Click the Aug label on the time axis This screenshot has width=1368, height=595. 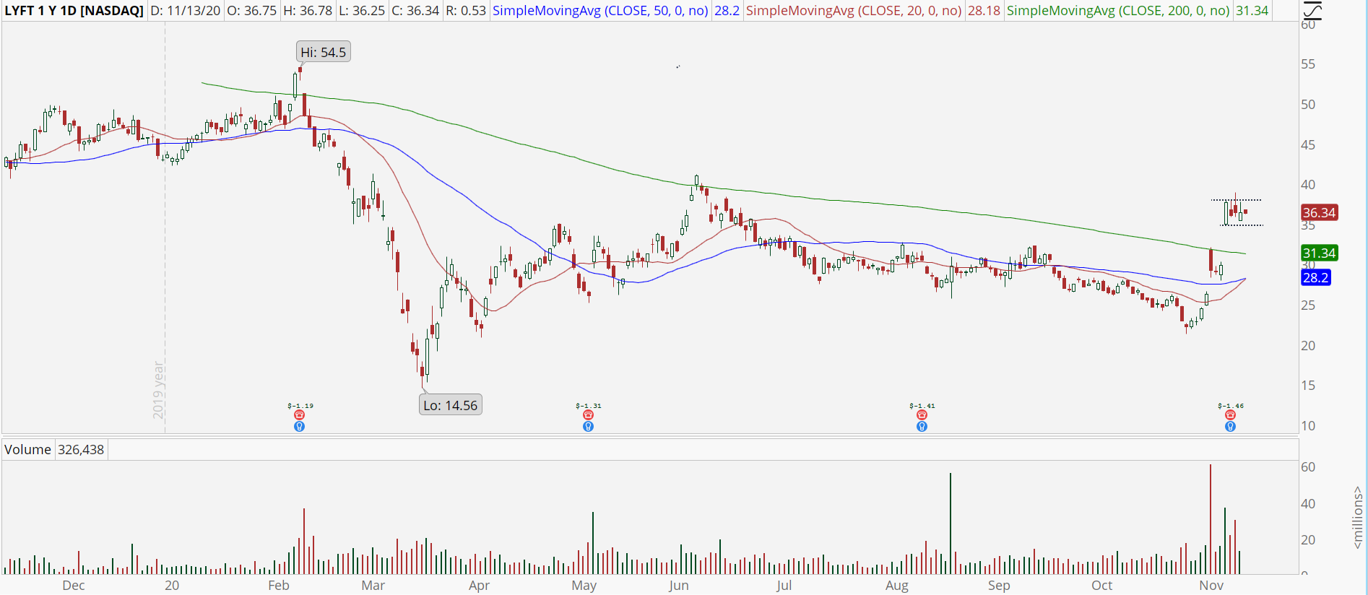point(897,585)
